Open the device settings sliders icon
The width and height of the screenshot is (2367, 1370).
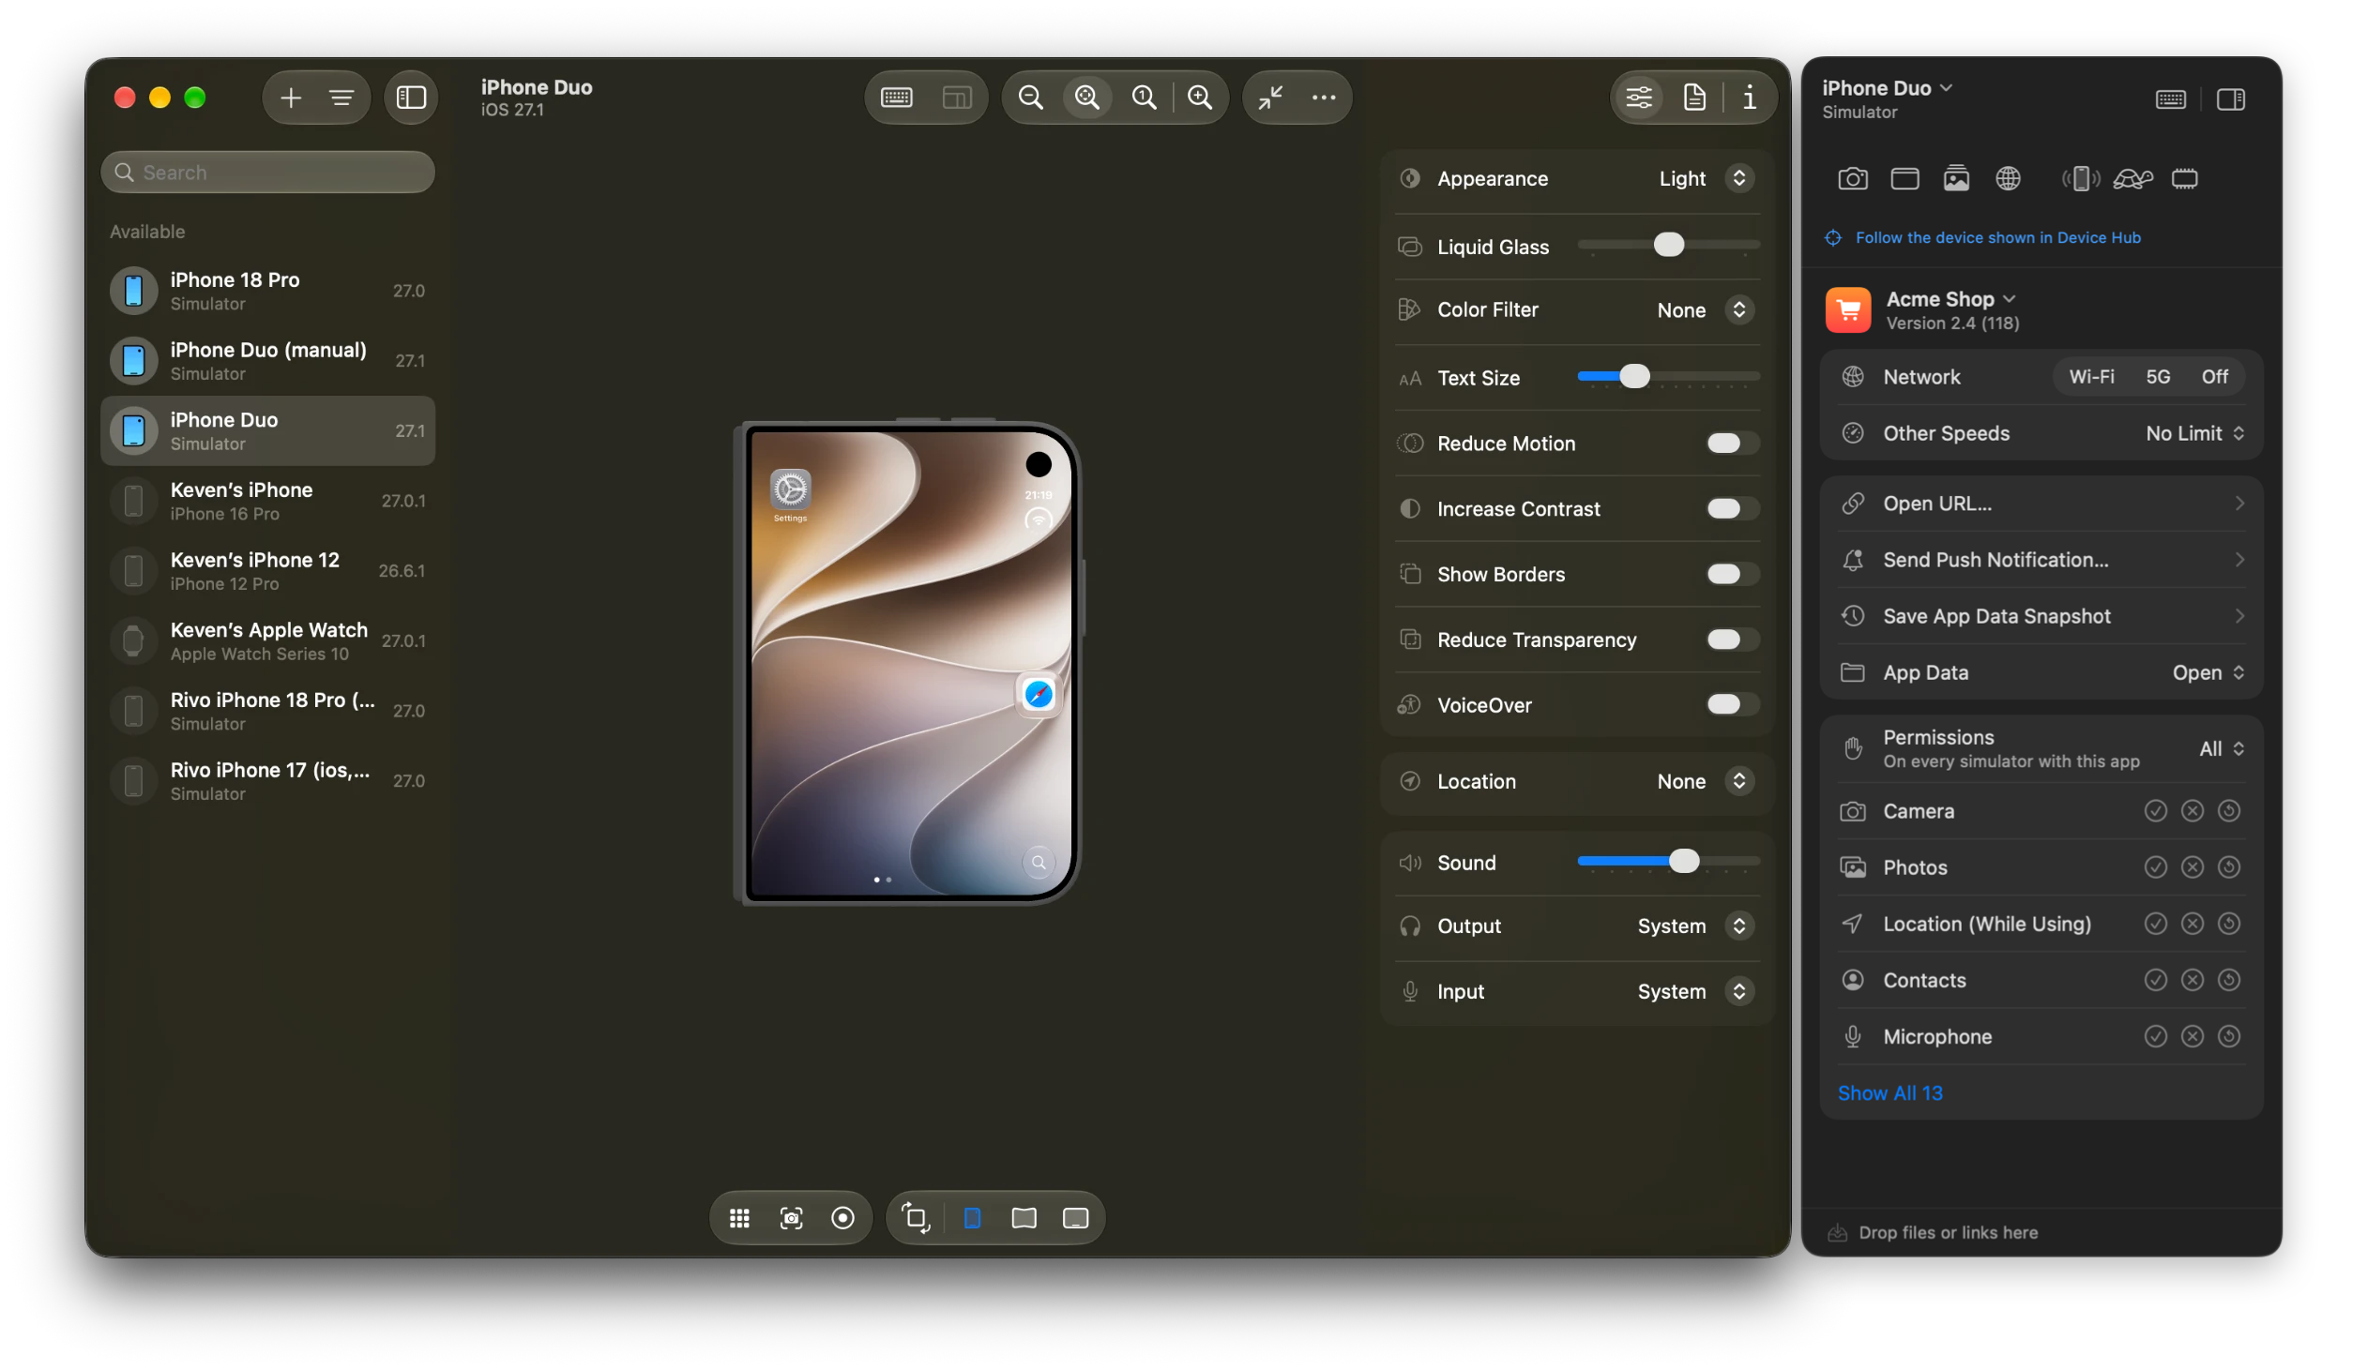click(x=1639, y=98)
